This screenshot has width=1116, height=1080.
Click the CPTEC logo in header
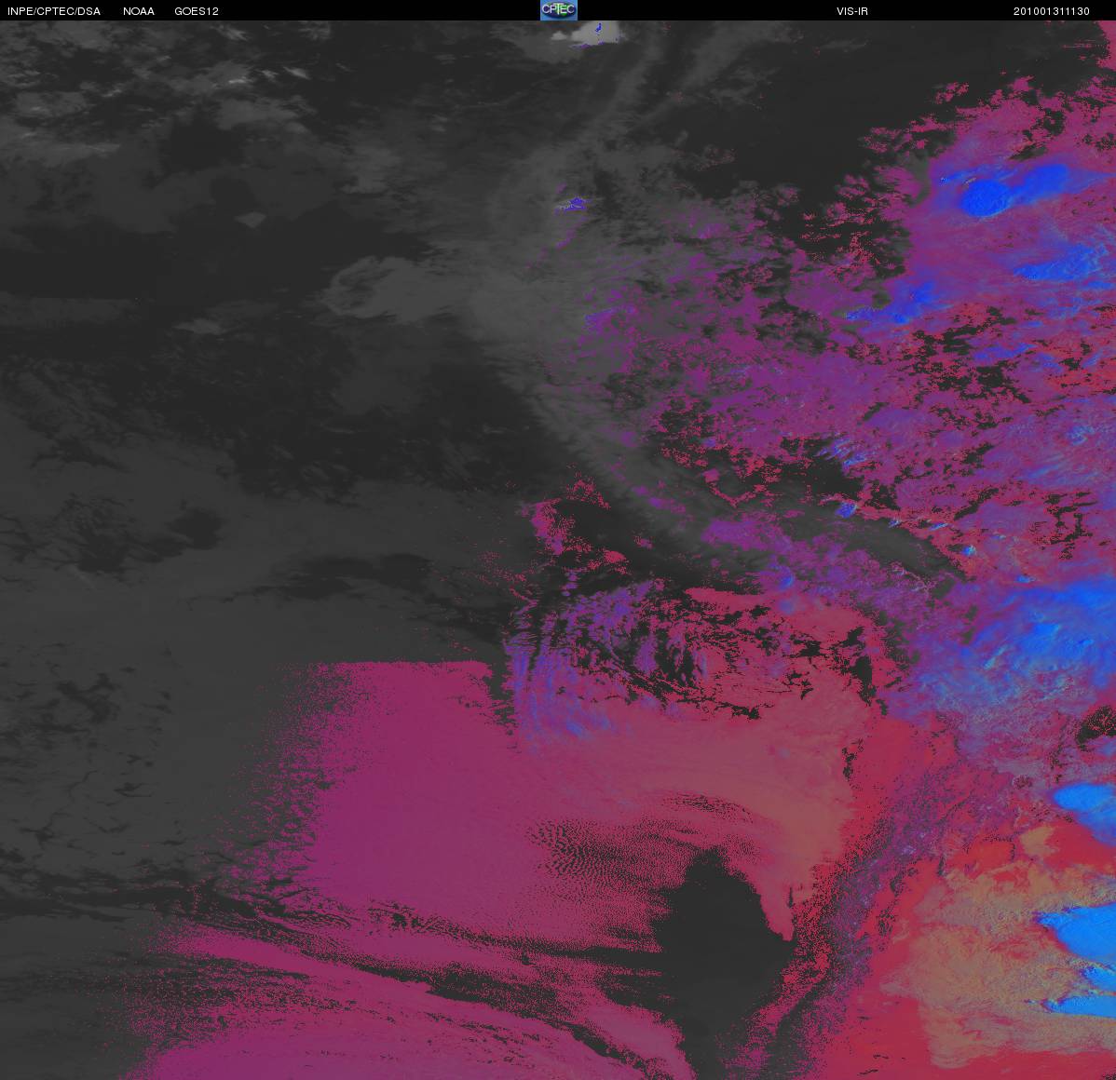(x=559, y=10)
